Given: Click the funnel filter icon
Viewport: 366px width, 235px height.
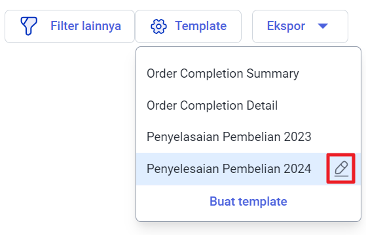Looking at the screenshot, I should 29,26.
